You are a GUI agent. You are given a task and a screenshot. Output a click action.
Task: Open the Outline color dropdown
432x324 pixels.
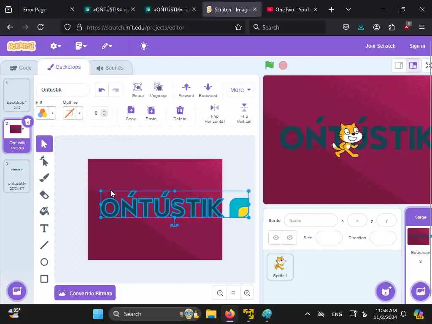(79, 113)
